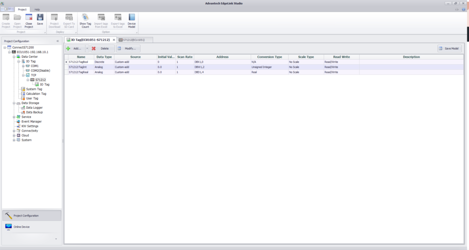Sort by the Scan Rate column header

click(185, 57)
